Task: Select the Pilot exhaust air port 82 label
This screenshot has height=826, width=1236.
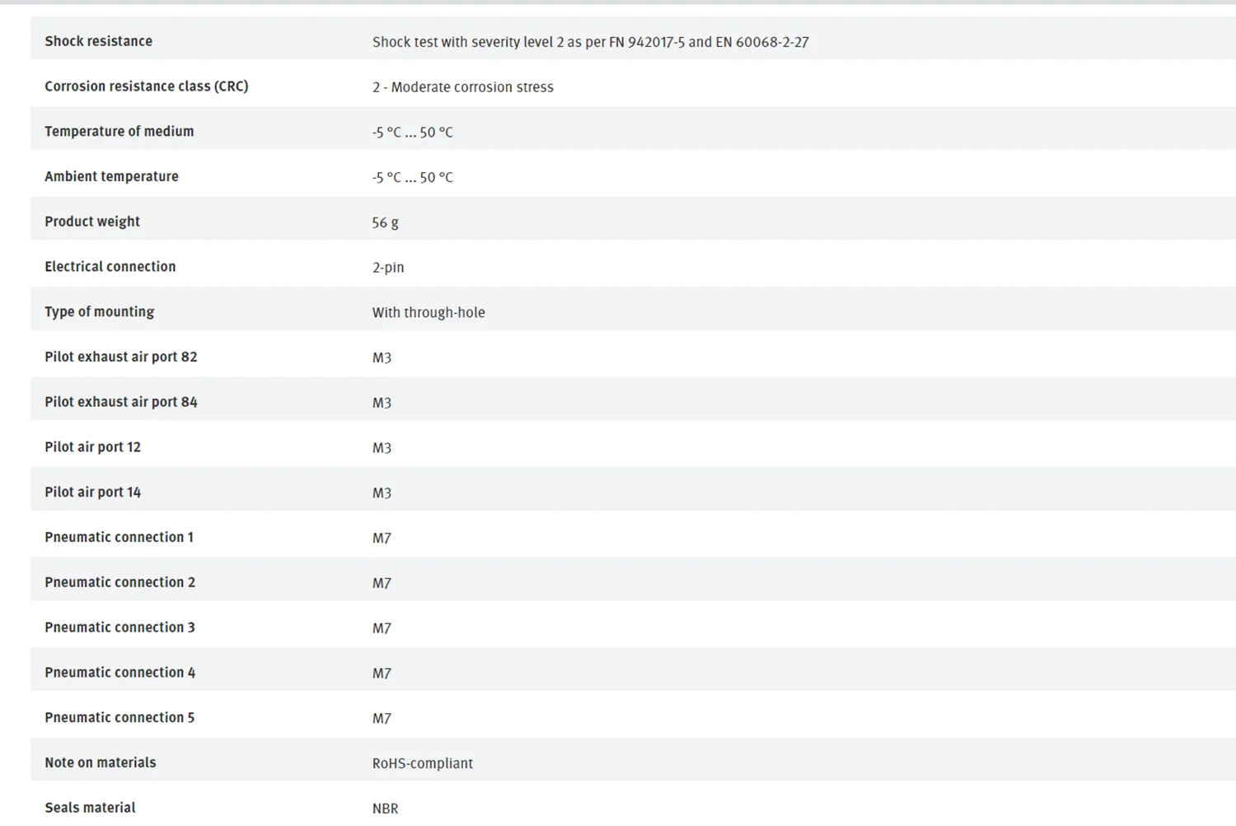Action: (120, 357)
